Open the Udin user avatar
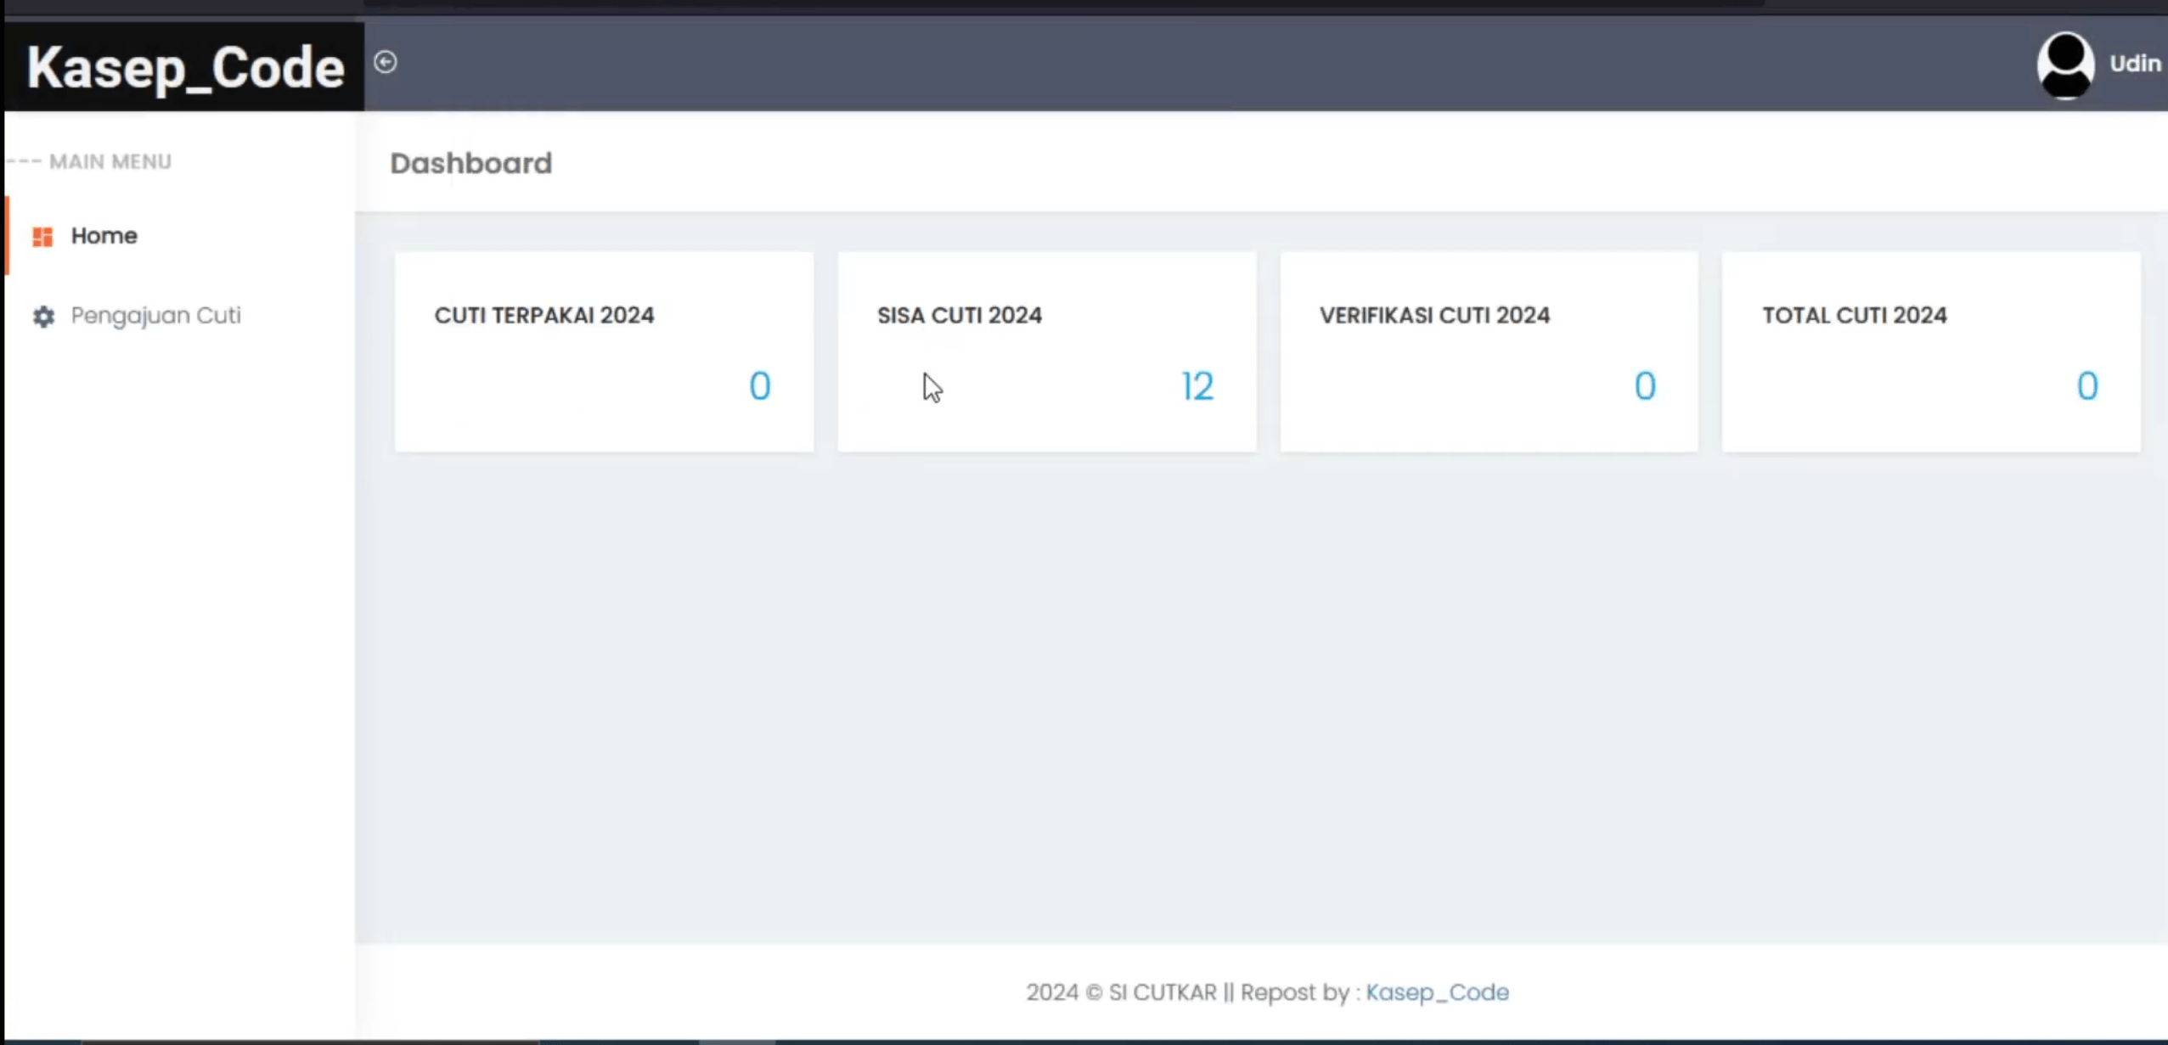Image resolution: width=2168 pixels, height=1045 pixels. (x=2065, y=65)
